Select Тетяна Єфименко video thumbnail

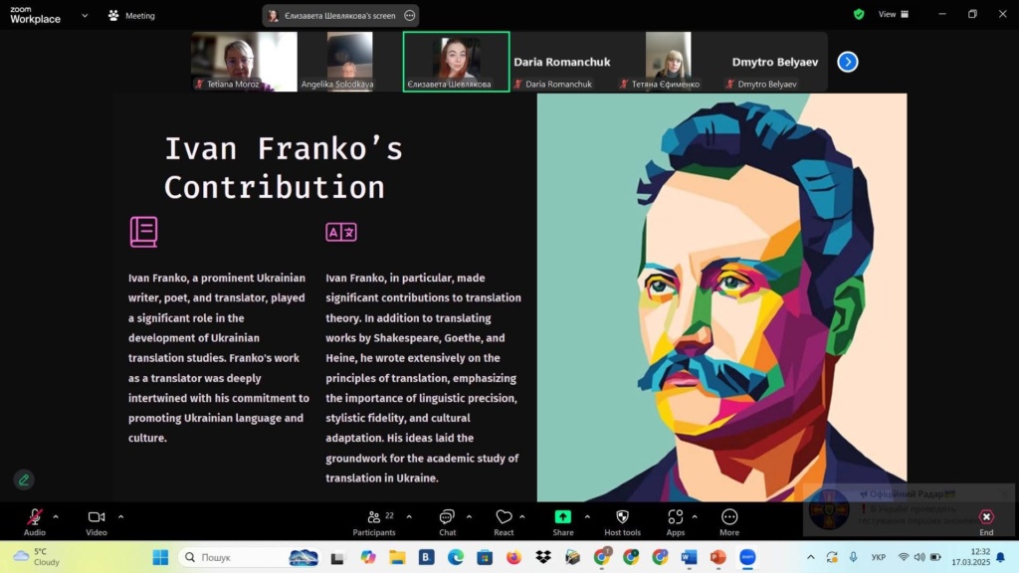669,62
